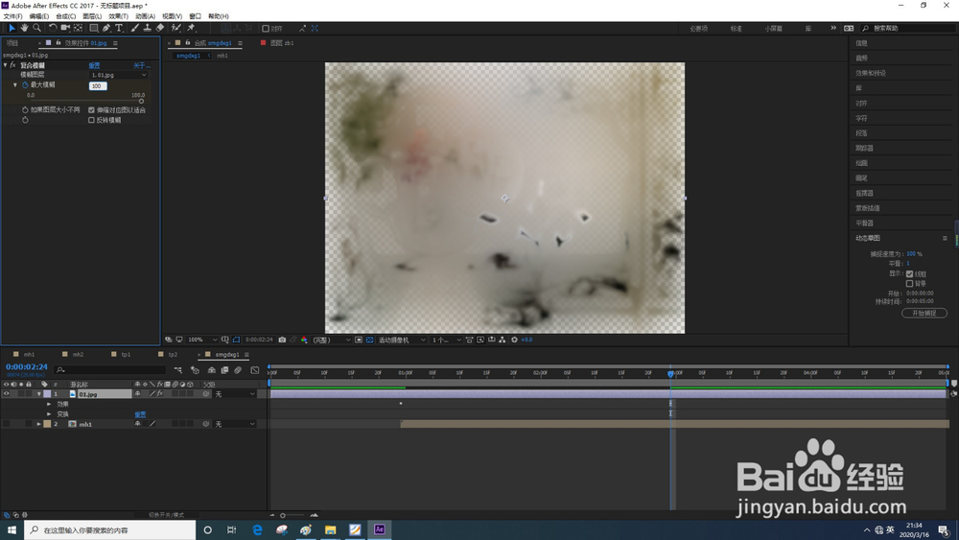Select the Zoom magnifier tool
959x540 pixels.
tap(36, 28)
